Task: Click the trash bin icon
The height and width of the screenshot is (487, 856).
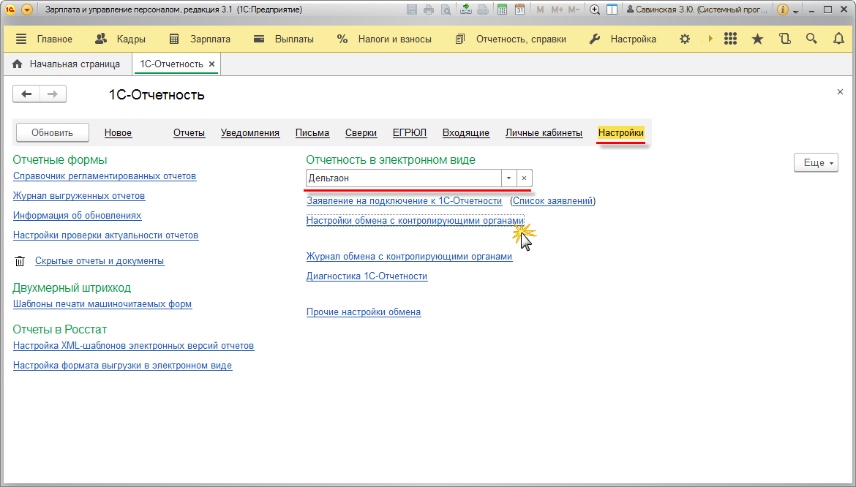Action: pyautogui.click(x=20, y=261)
